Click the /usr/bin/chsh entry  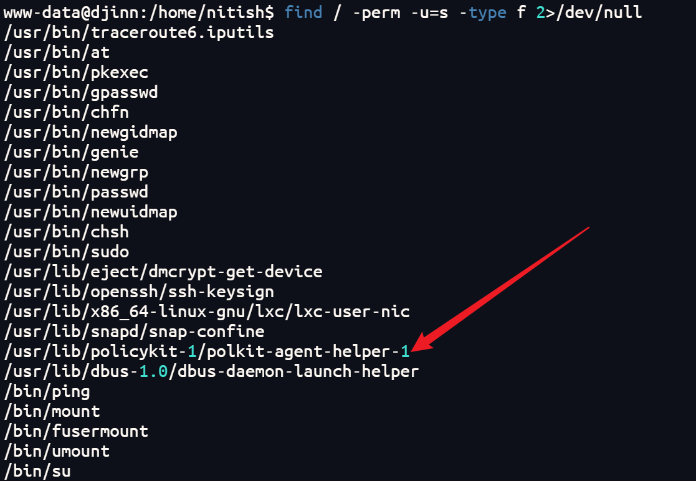point(66,232)
